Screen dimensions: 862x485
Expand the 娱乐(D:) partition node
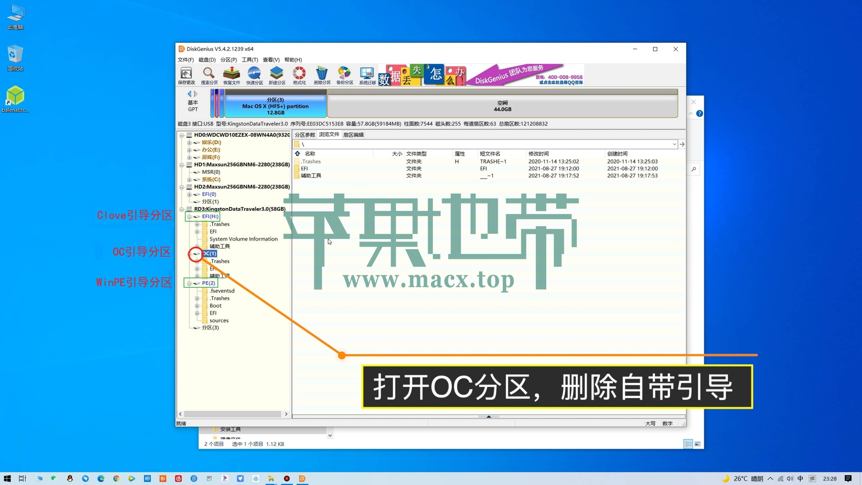point(189,142)
